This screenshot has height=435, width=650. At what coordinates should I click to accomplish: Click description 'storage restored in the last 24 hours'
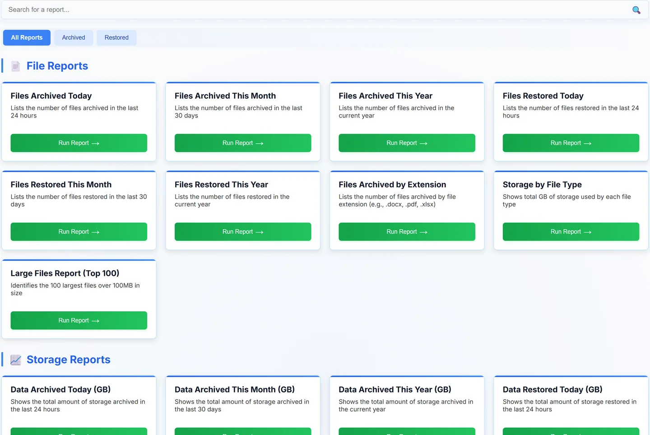(x=570, y=406)
